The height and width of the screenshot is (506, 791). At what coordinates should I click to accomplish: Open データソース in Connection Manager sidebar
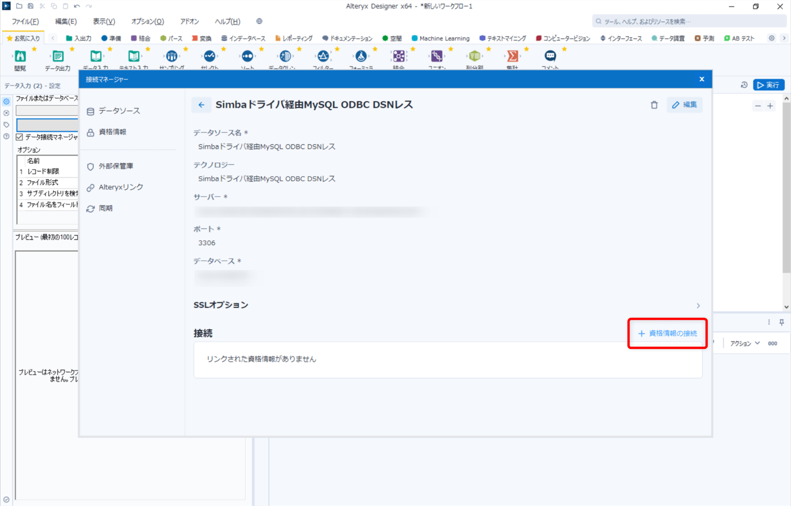(x=114, y=111)
